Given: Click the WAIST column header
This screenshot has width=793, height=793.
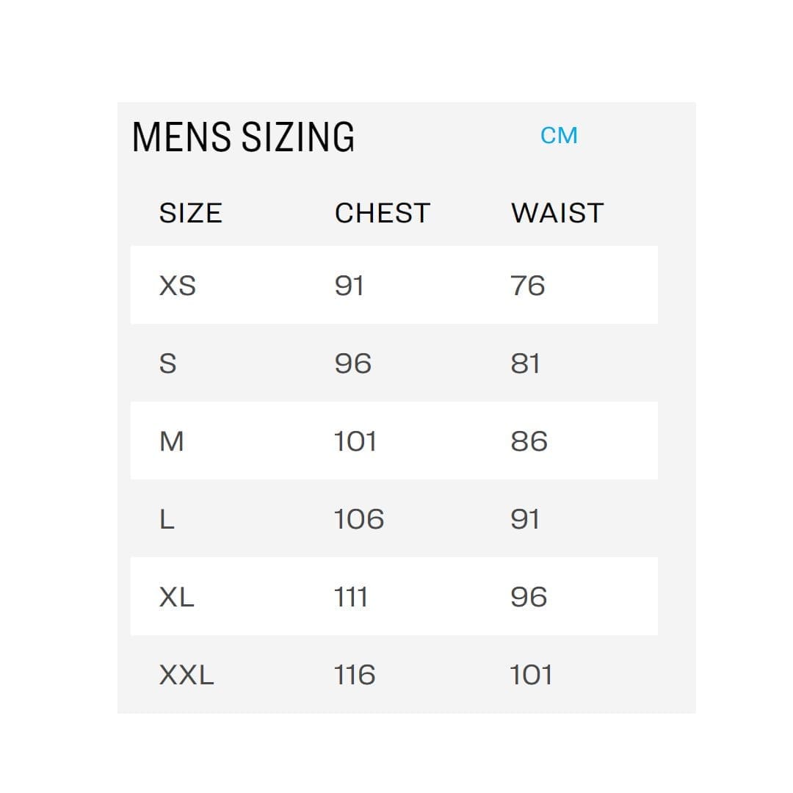Looking at the screenshot, I should tap(557, 214).
